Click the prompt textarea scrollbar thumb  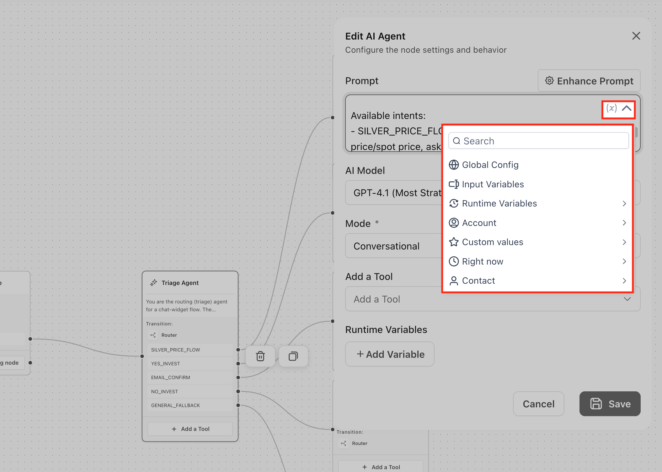[x=636, y=132]
